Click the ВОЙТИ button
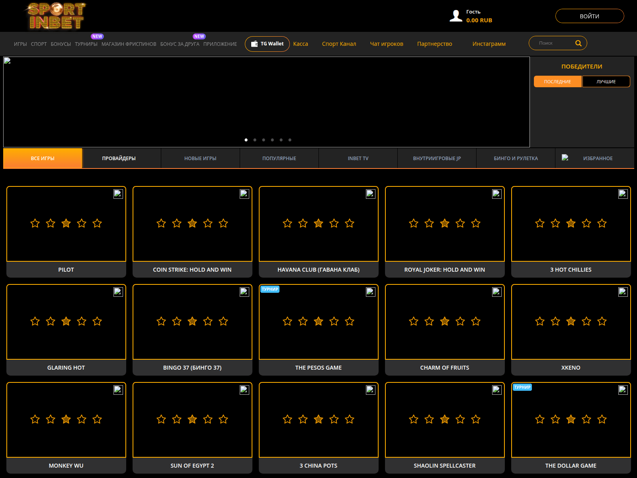The width and height of the screenshot is (637, 478). [590, 16]
